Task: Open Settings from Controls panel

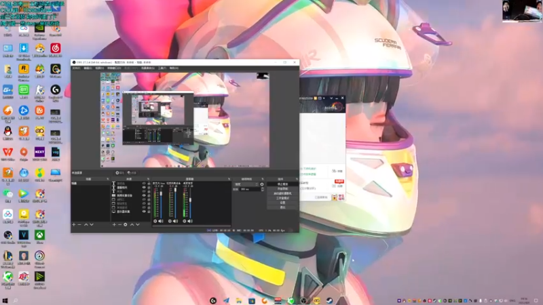Action: (x=282, y=203)
